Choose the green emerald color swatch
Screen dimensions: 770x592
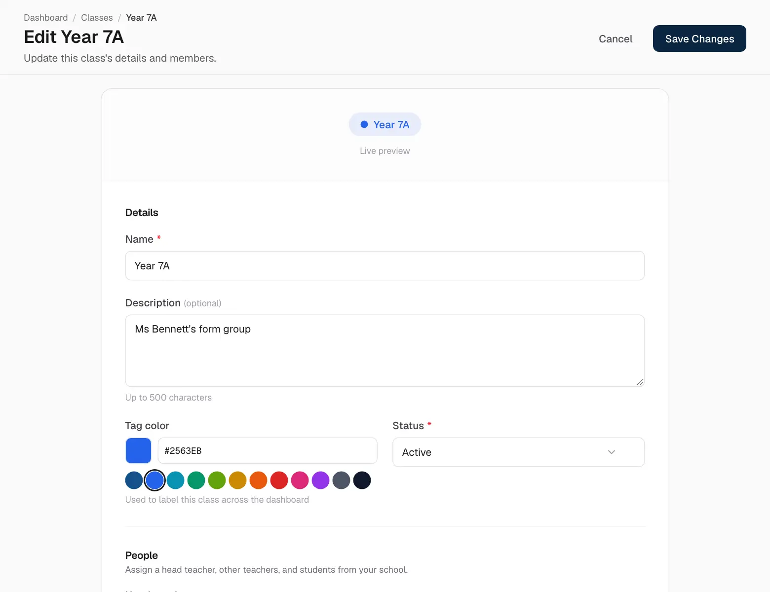coord(196,480)
